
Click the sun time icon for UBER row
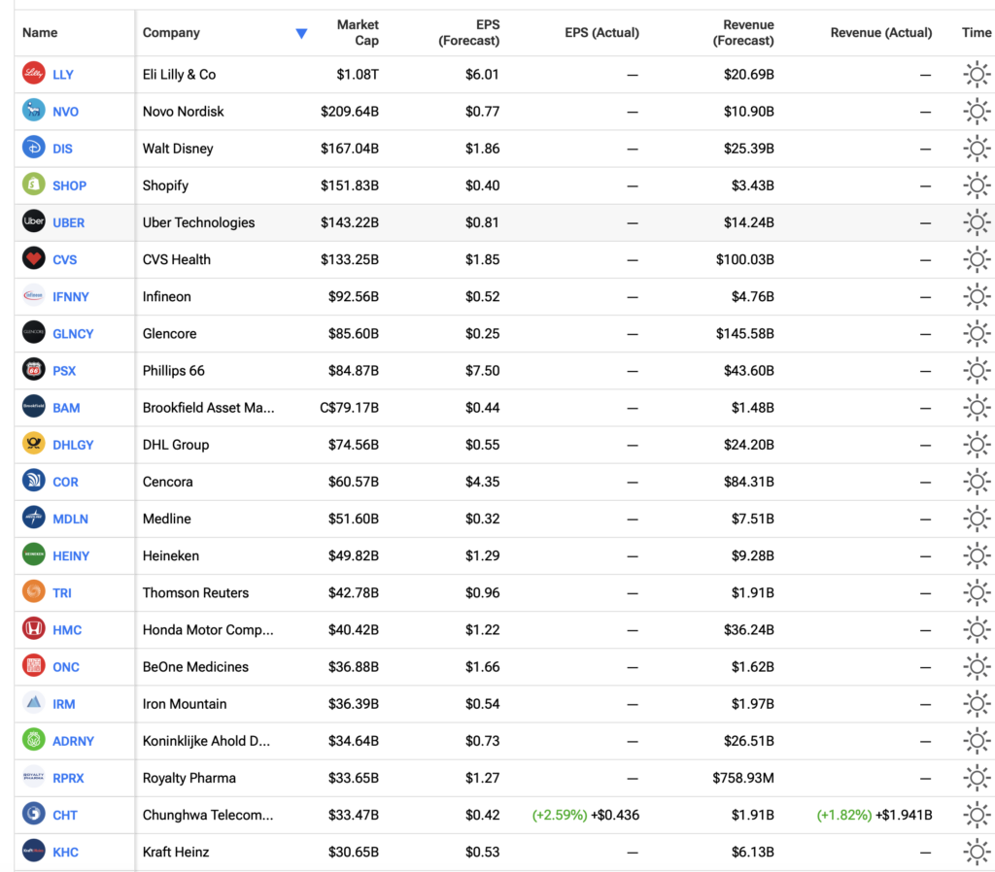coord(977,222)
